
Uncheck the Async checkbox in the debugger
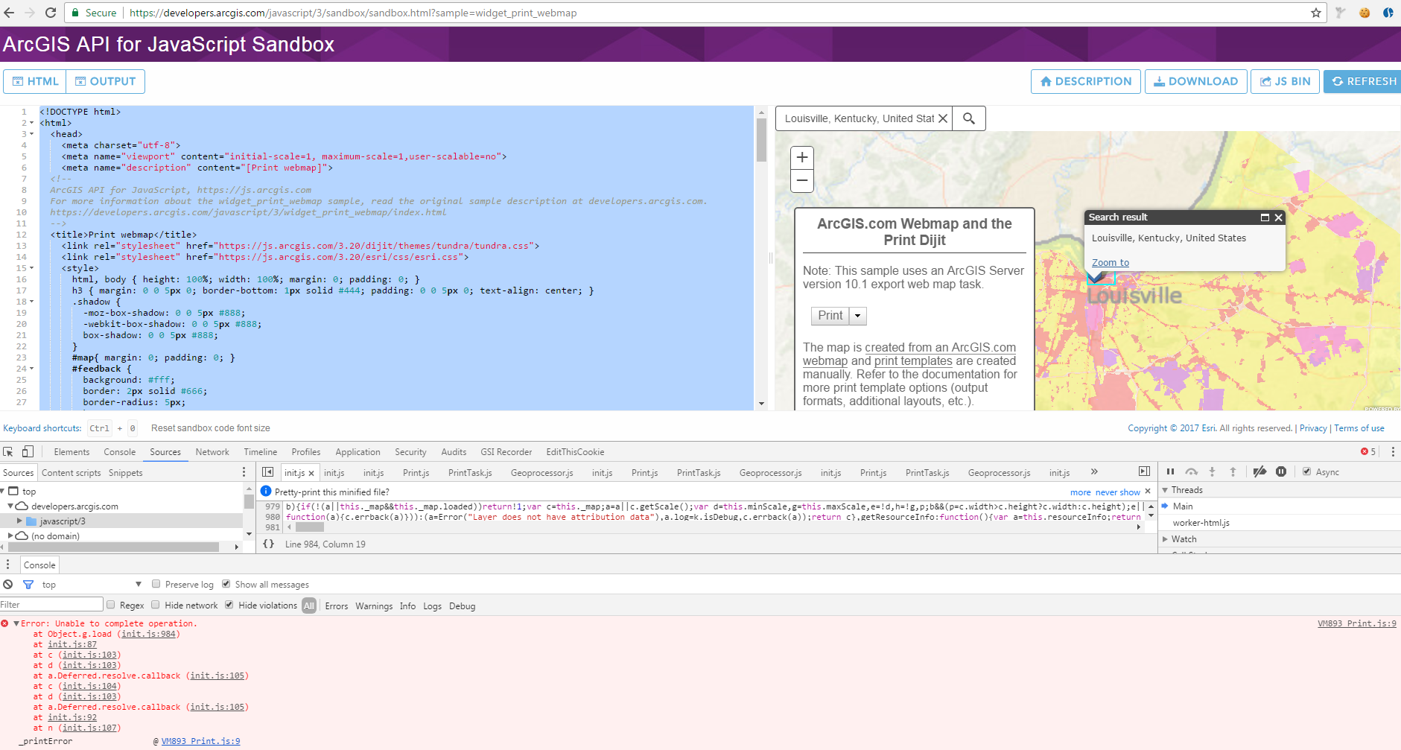pyautogui.click(x=1306, y=471)
